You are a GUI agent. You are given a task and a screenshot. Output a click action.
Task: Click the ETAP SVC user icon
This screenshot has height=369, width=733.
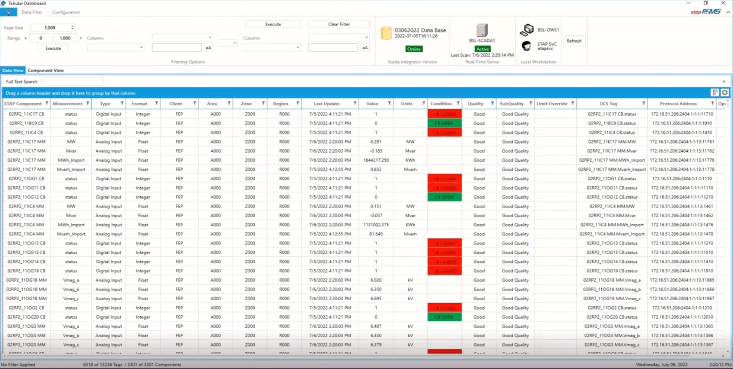point(526,46)
